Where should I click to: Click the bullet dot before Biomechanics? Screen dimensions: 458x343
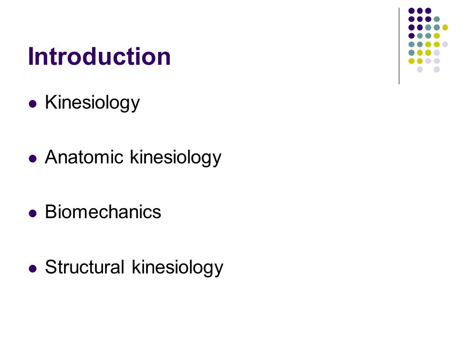[33, 213]
